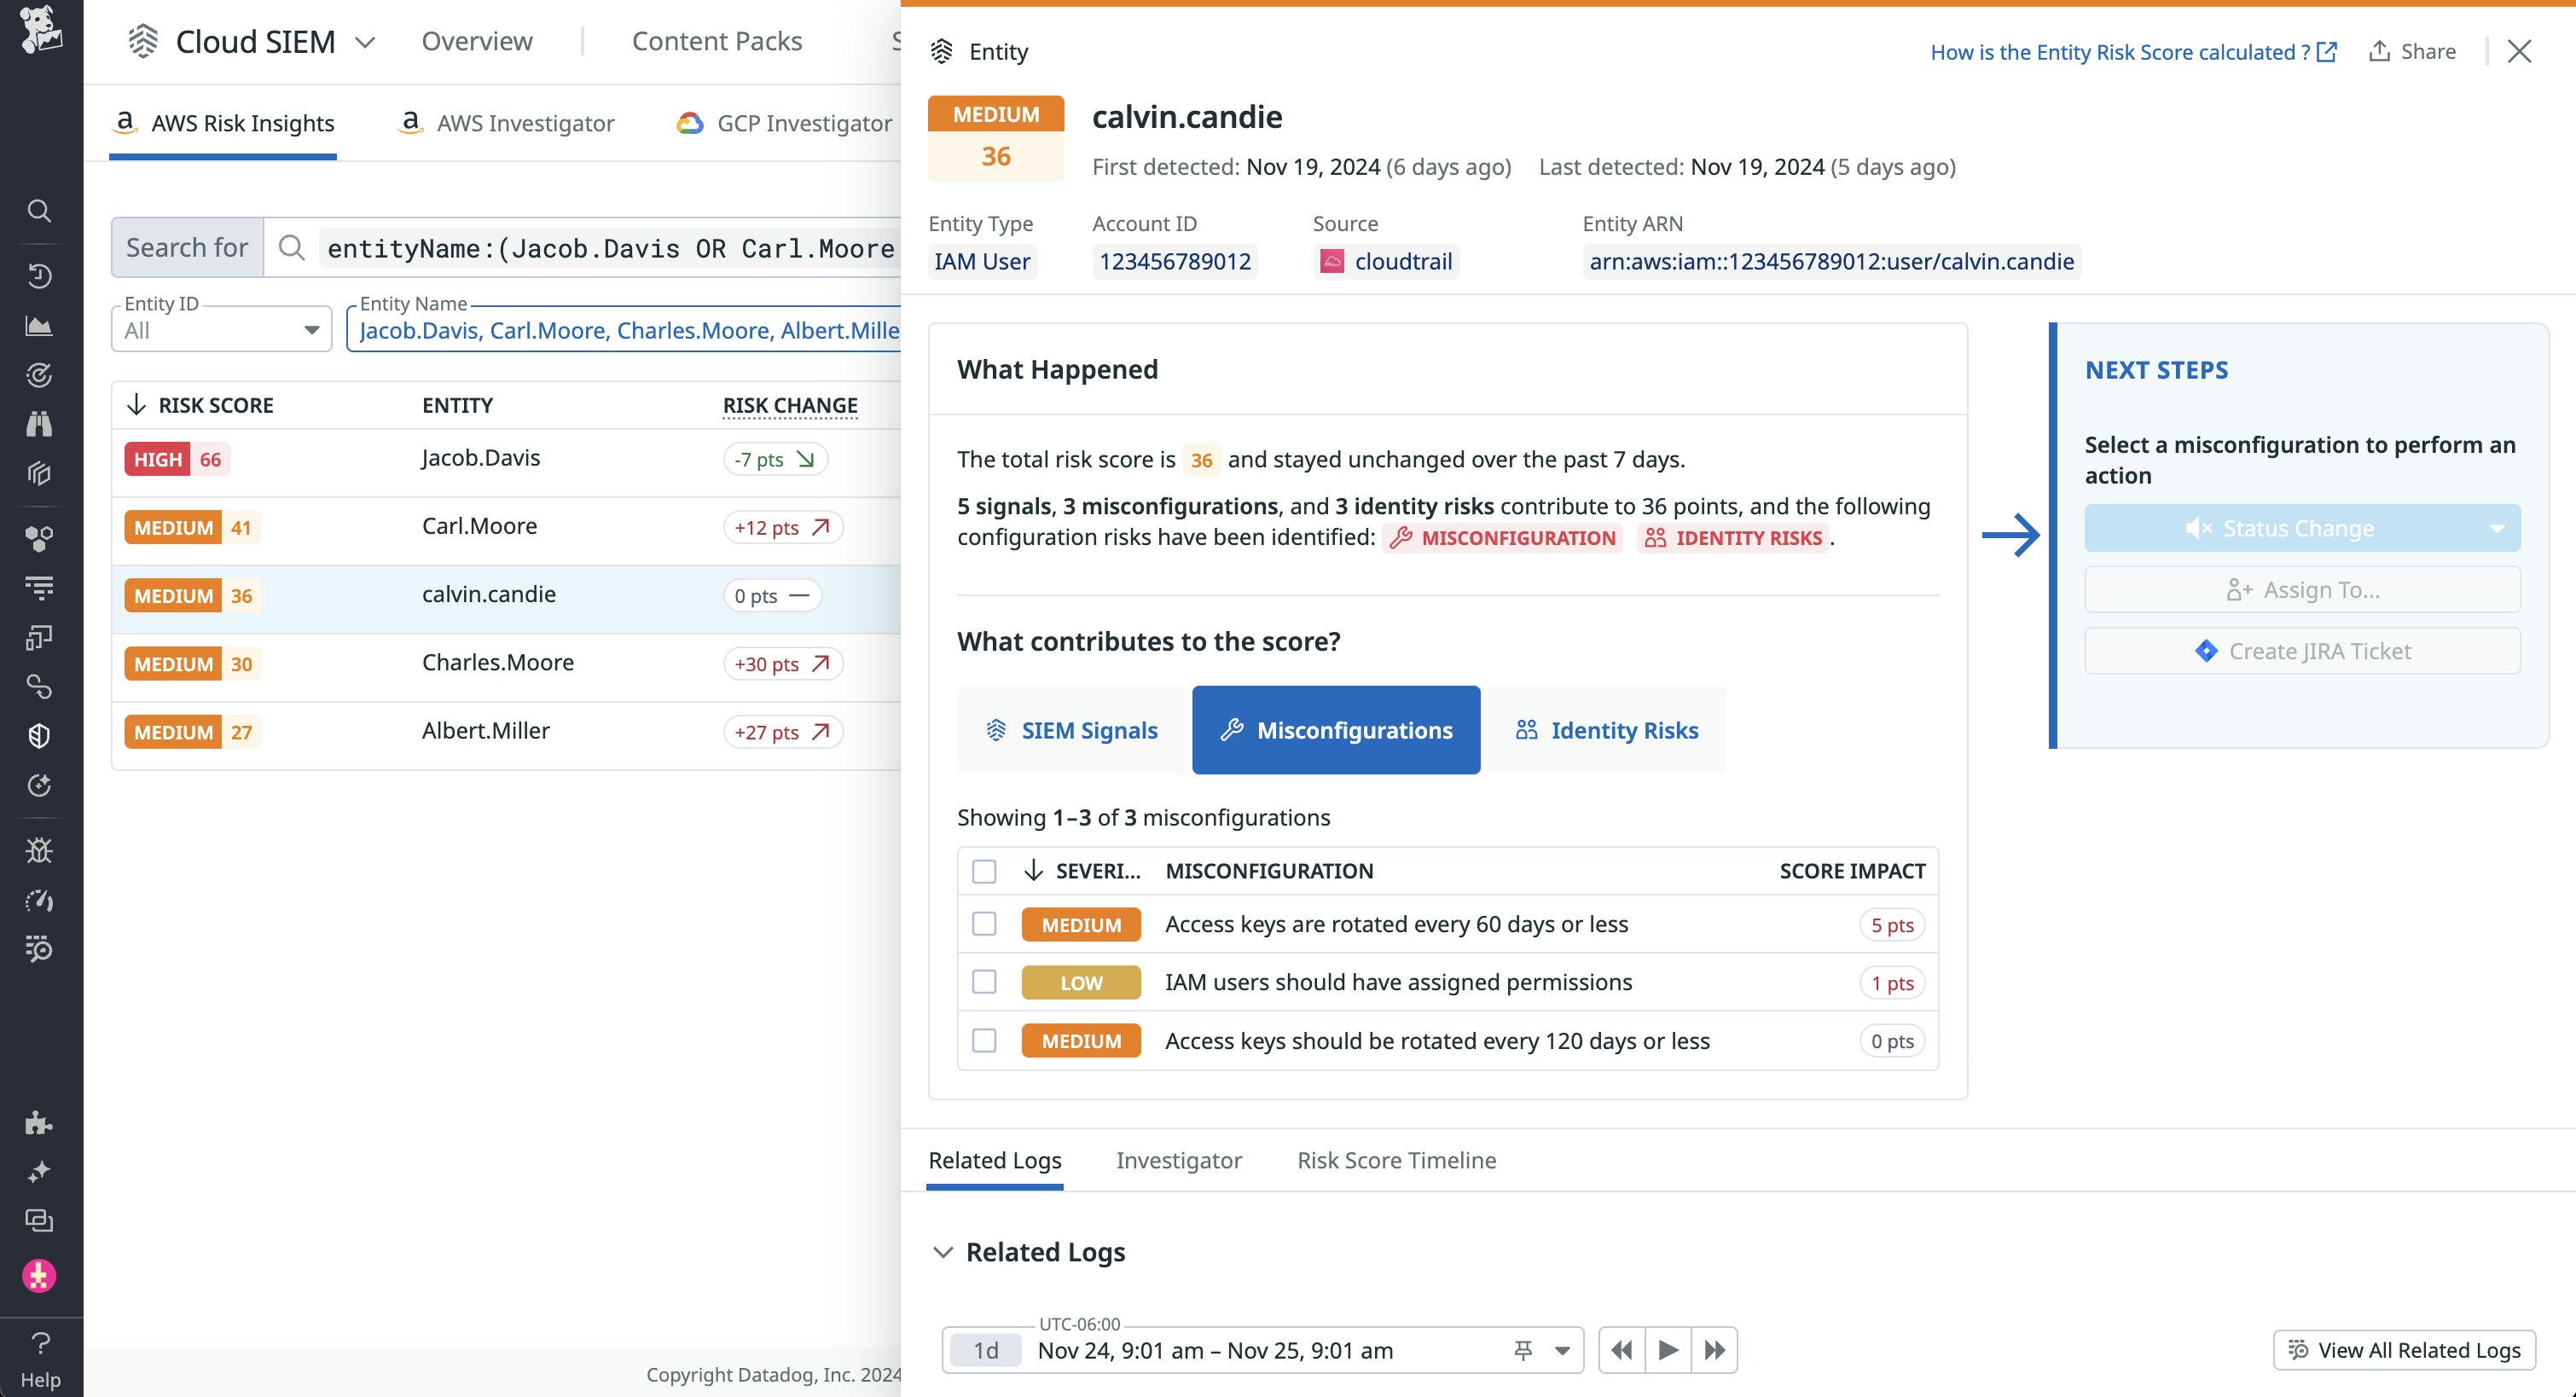Viewport: 2576px width, 1397px height.
Task: Expand the Status Change action dropdown
Action: (x=2496, y=528)
